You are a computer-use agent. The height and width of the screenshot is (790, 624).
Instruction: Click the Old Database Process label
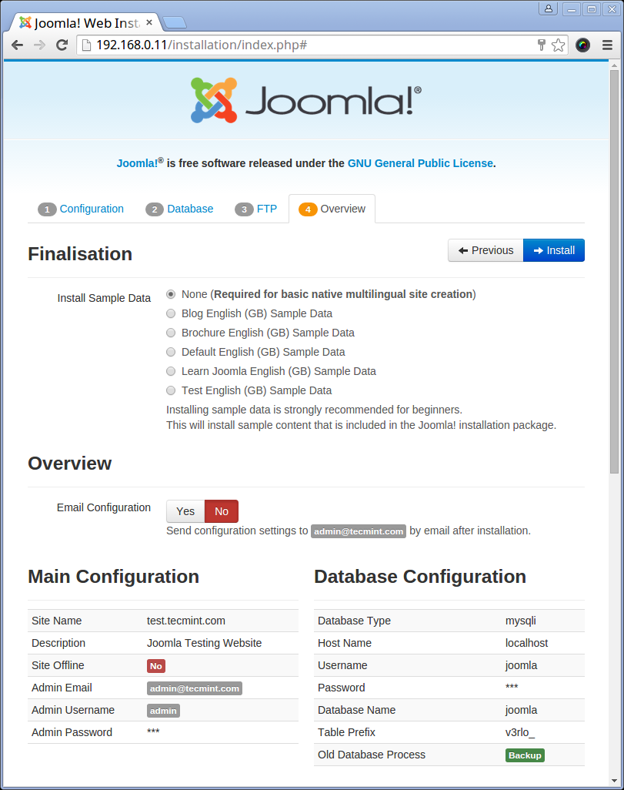372,755
